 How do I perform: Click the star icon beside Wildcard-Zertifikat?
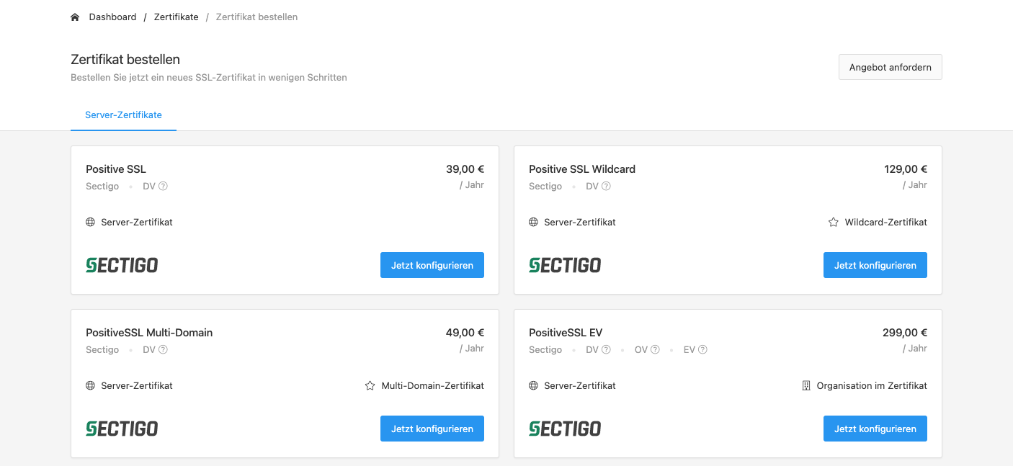coord(833,223)
